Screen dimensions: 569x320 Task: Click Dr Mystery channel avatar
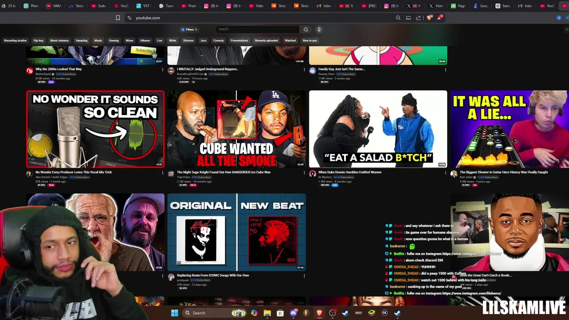313,174
